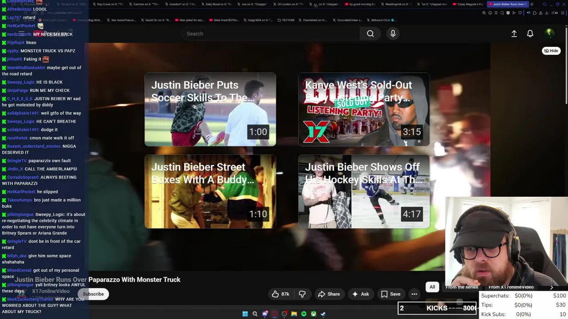Click the Ask button
This screenshot has width=568, height=319.
pyautogui.click(x=360, y=294)
